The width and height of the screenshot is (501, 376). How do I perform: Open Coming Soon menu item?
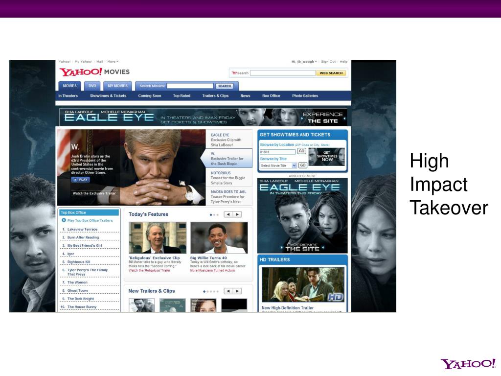point(150,95)
